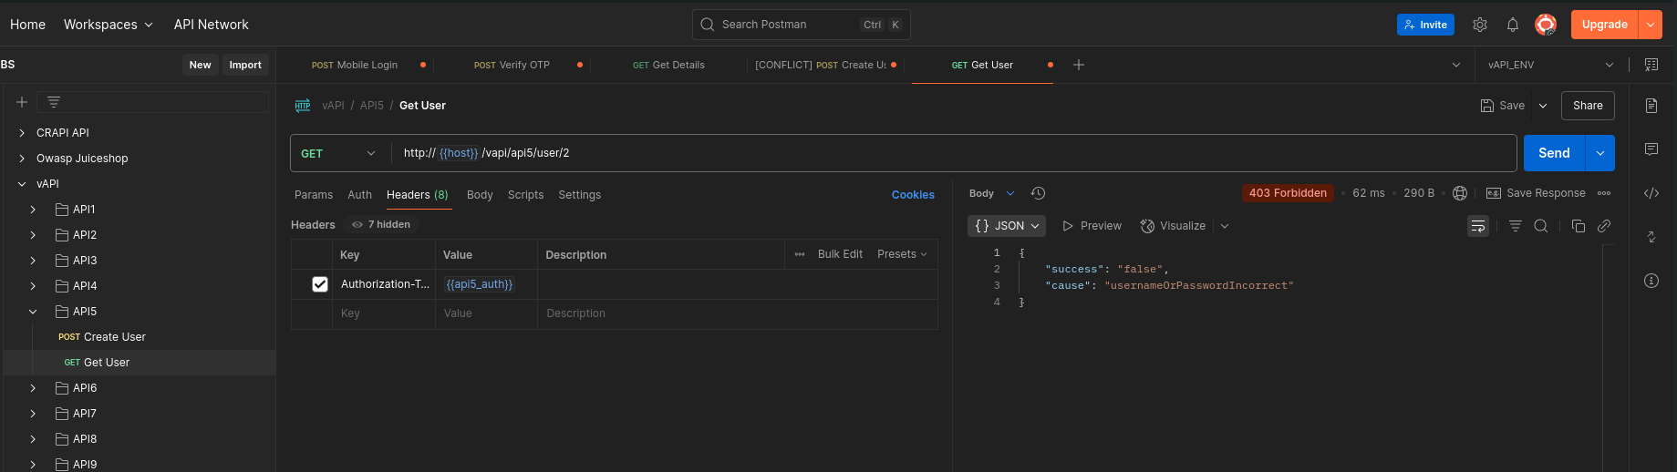This screenshot has height=472, width=1677.
Task: Click the filter response icon
Action: 1516,226
